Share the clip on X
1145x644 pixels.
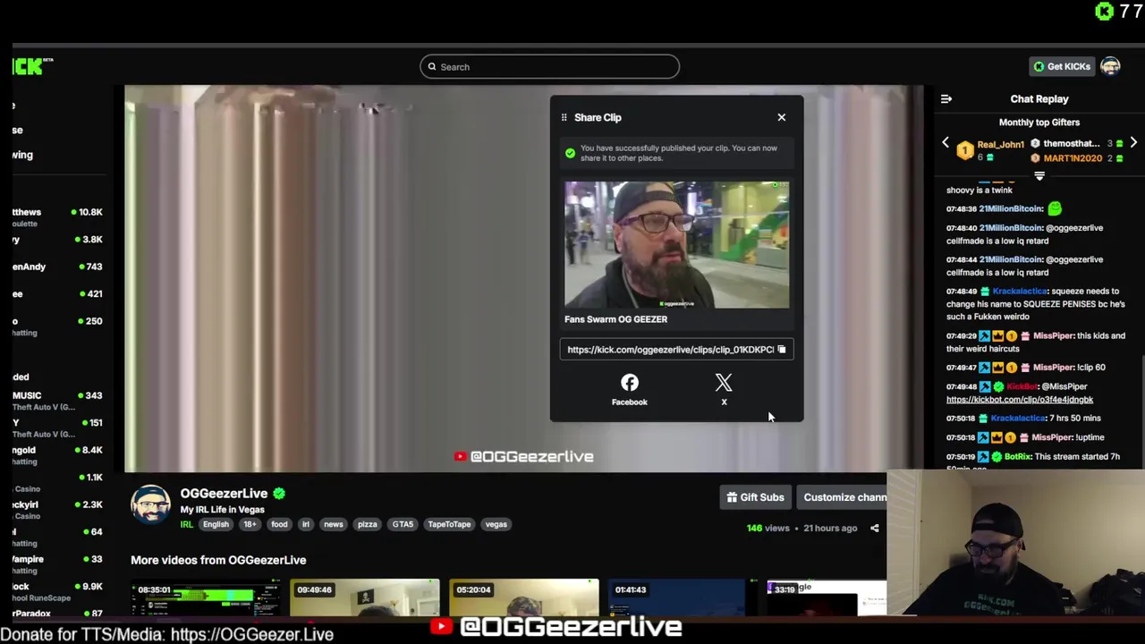click(724, 390)
